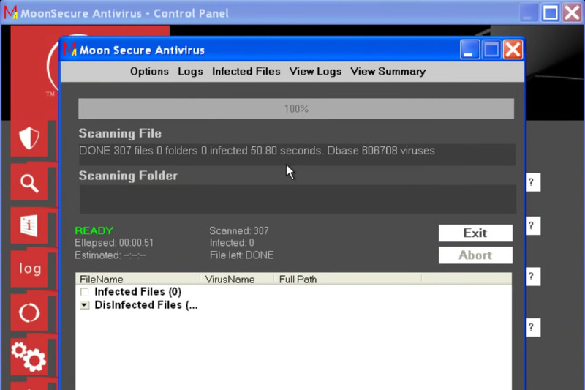Click the third question mark help button

[x=533, y=277]
